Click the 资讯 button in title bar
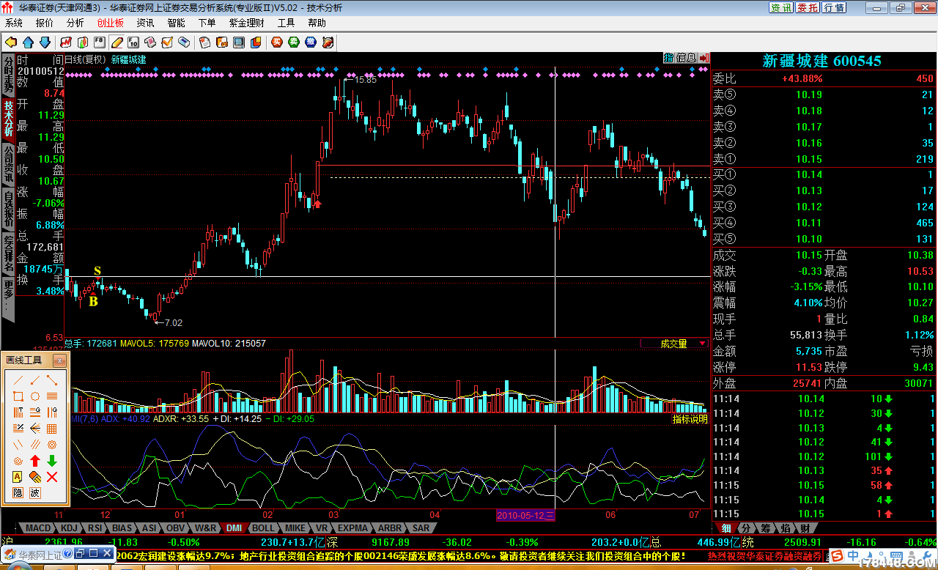This screenshot has width=938, height=570. point(780,7)
